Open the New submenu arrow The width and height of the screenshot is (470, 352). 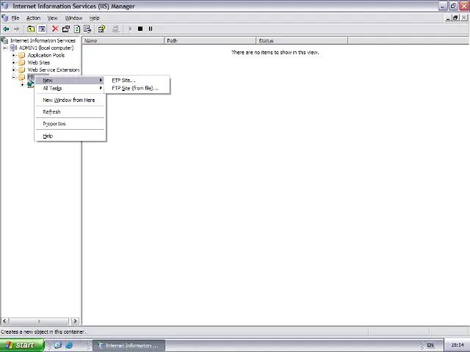pos(101,80)
